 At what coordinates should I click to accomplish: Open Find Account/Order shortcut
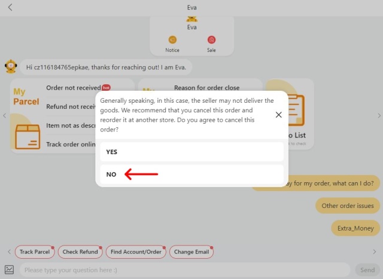click(136, 252)
